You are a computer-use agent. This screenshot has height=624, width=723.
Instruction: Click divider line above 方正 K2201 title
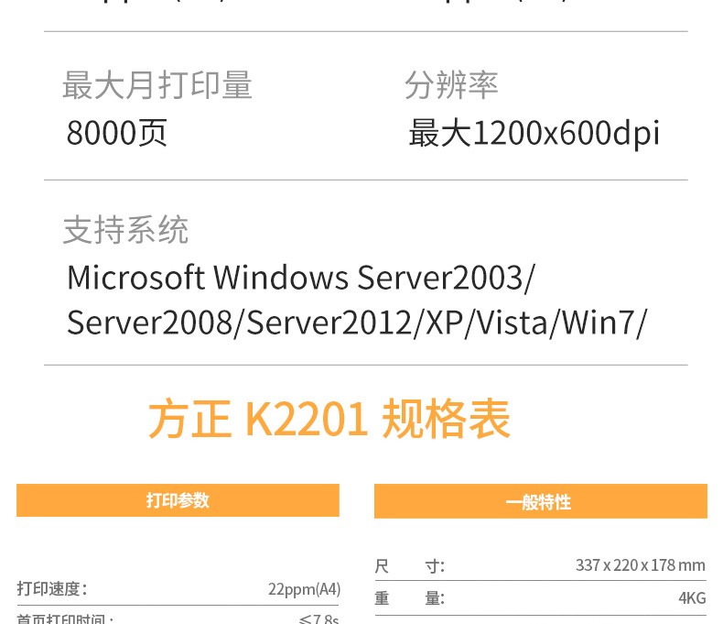pos(366,365)
